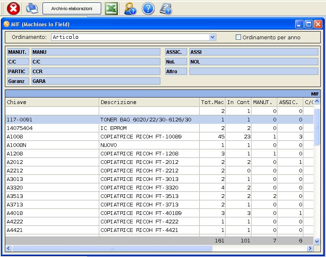Click the MANUT. column header in table

(264, 102)
